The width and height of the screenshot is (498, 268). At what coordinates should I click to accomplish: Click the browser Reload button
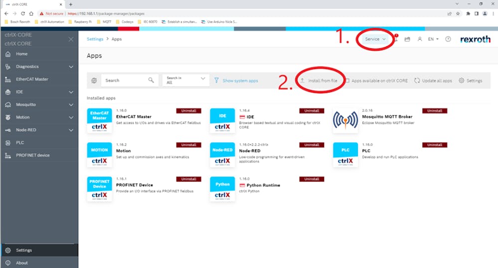tap(23, 13)
